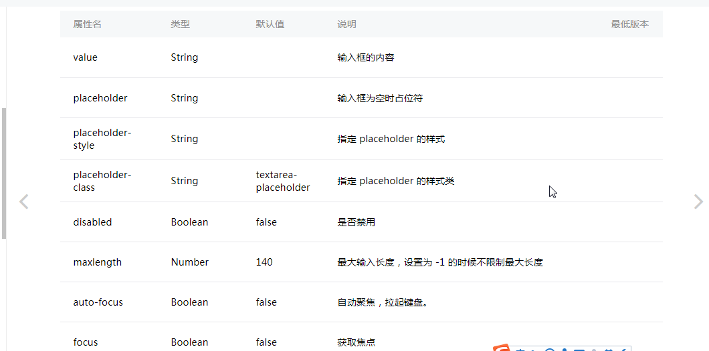Image resolution: width=709 pixels, height=351 pixels.
Task: Click String type in the placeholder-class row
Action: pos(185,181)
